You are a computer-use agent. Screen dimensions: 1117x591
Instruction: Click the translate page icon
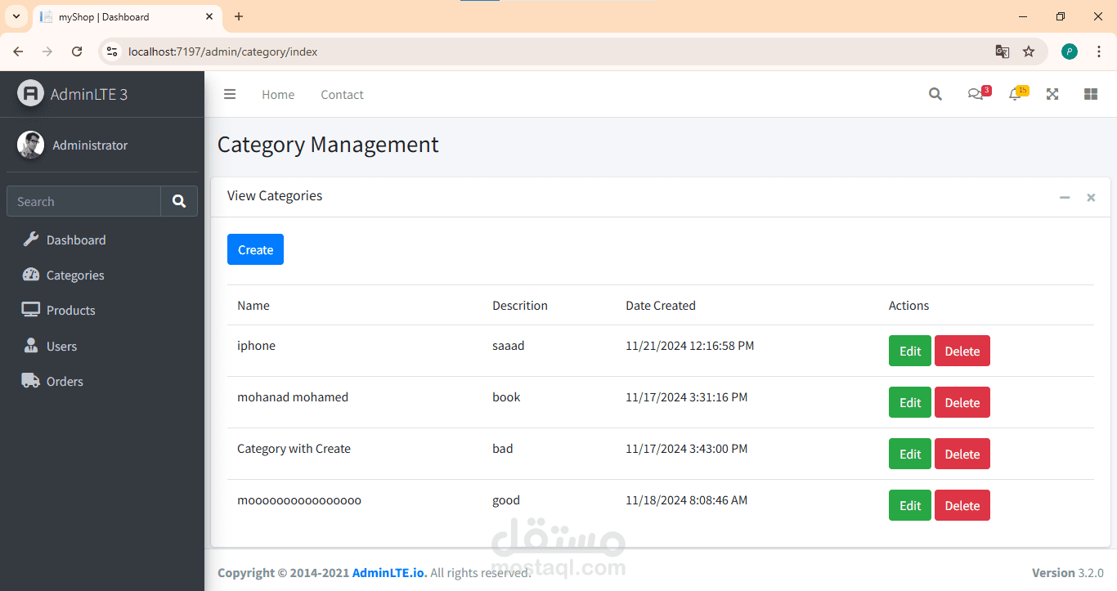[1002, 51]
